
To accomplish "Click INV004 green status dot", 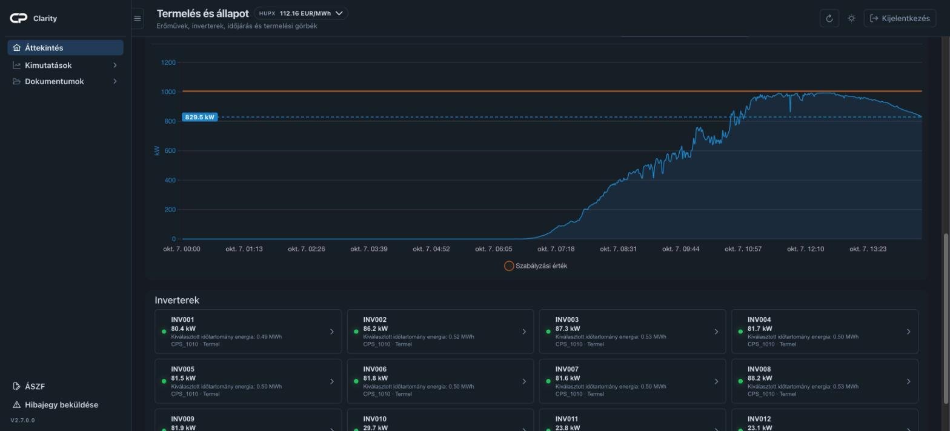I will (740, 332).
